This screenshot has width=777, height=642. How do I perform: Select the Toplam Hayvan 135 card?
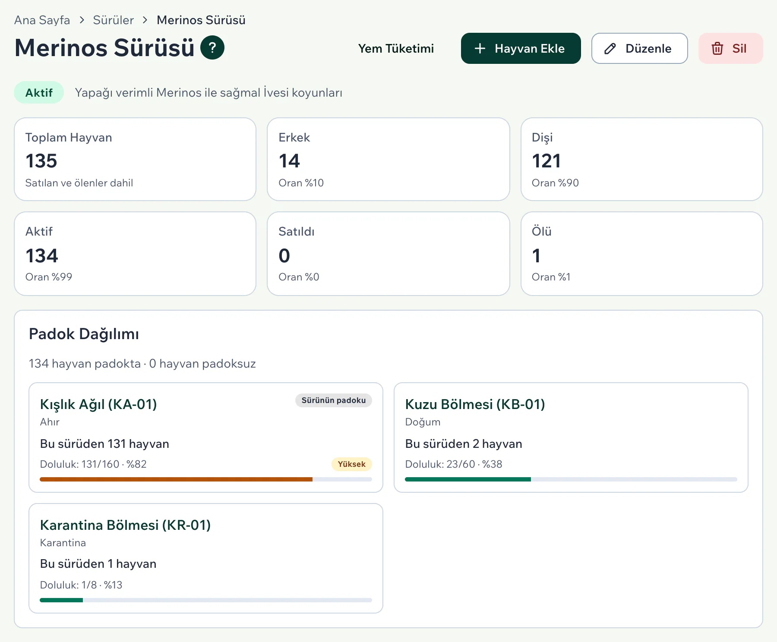click(x=135, y=159)
